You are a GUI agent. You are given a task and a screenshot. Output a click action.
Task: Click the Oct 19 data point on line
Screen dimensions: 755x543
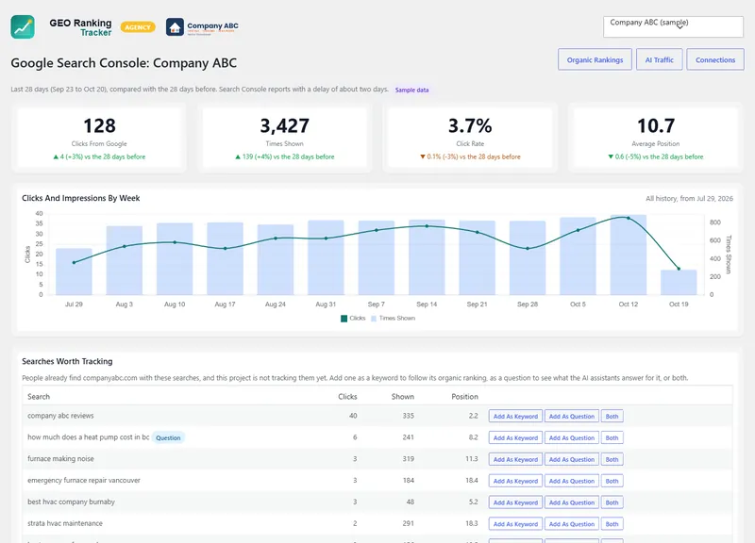pyautogui.click(x=679, y=269)
